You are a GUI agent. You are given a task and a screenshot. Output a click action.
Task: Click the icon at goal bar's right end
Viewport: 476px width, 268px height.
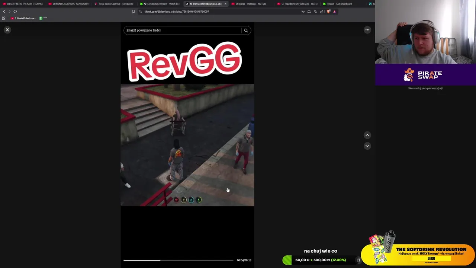click(x=359, y=260)
